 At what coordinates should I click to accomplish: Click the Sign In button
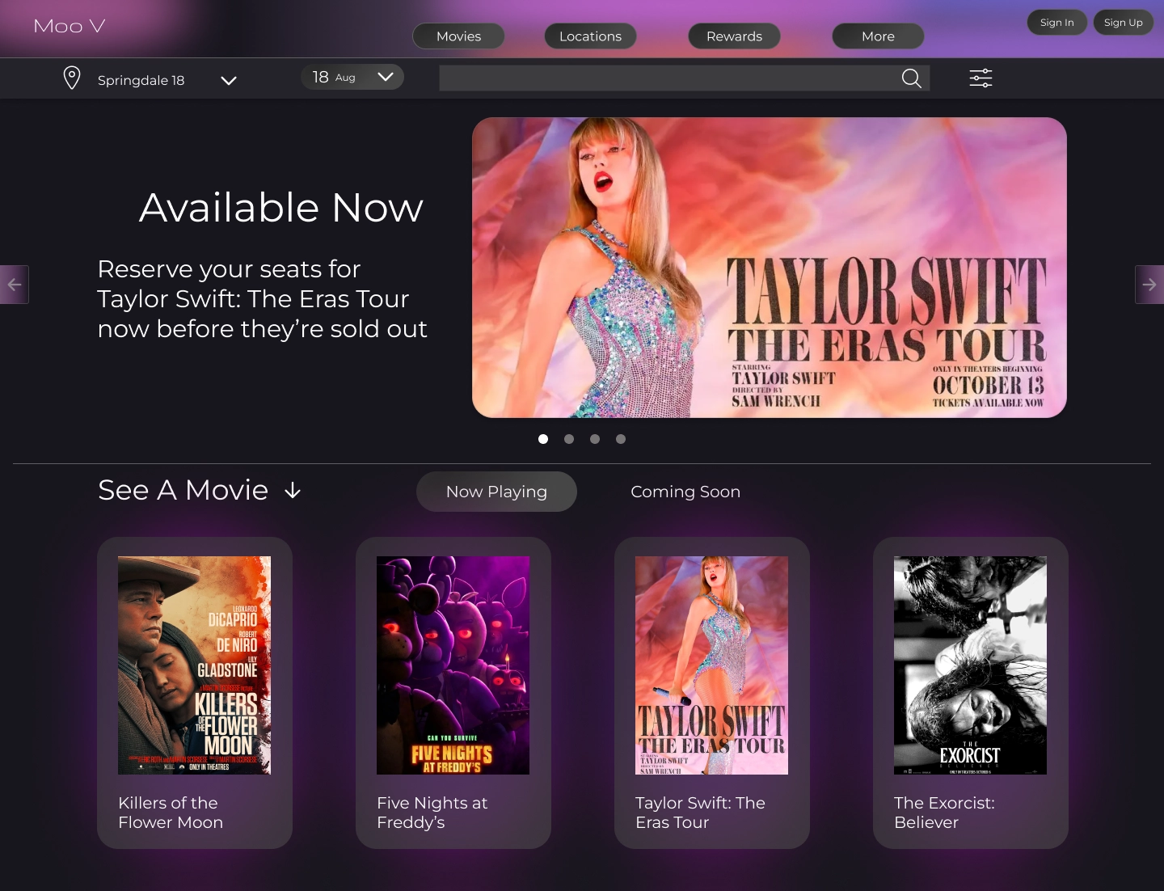1057,23
